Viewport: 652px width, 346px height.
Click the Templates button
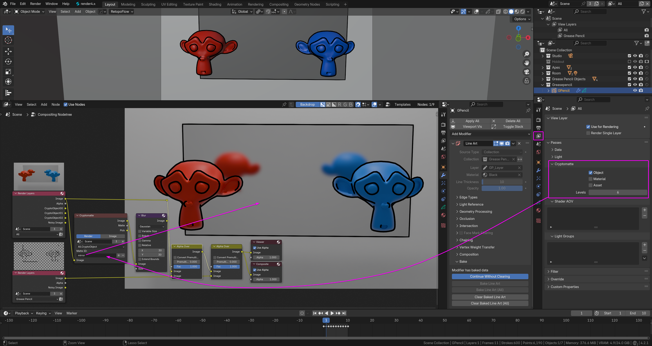pyautogui.click(x=403, y=105)
